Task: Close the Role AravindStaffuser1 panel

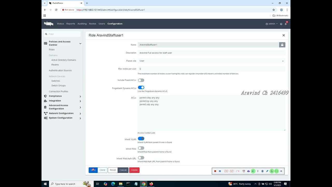Action: tap(283, 35)
